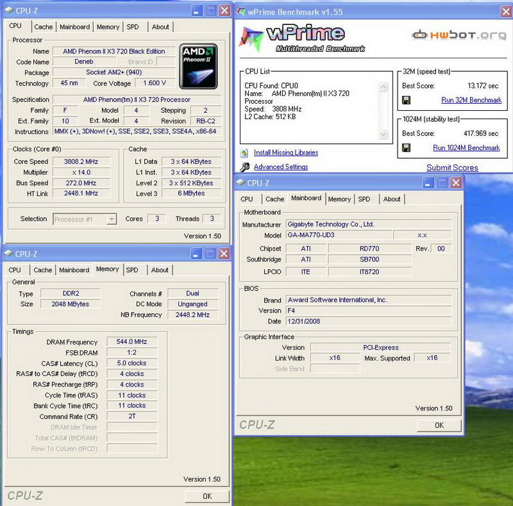Close the wPrime Benchmark window
The height and width of the screenshot is (506, 513).
click(x=506, y=12)
